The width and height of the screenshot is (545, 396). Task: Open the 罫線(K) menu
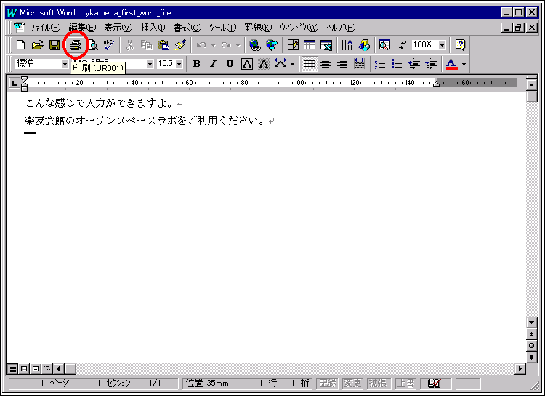[x=258, y=28]
